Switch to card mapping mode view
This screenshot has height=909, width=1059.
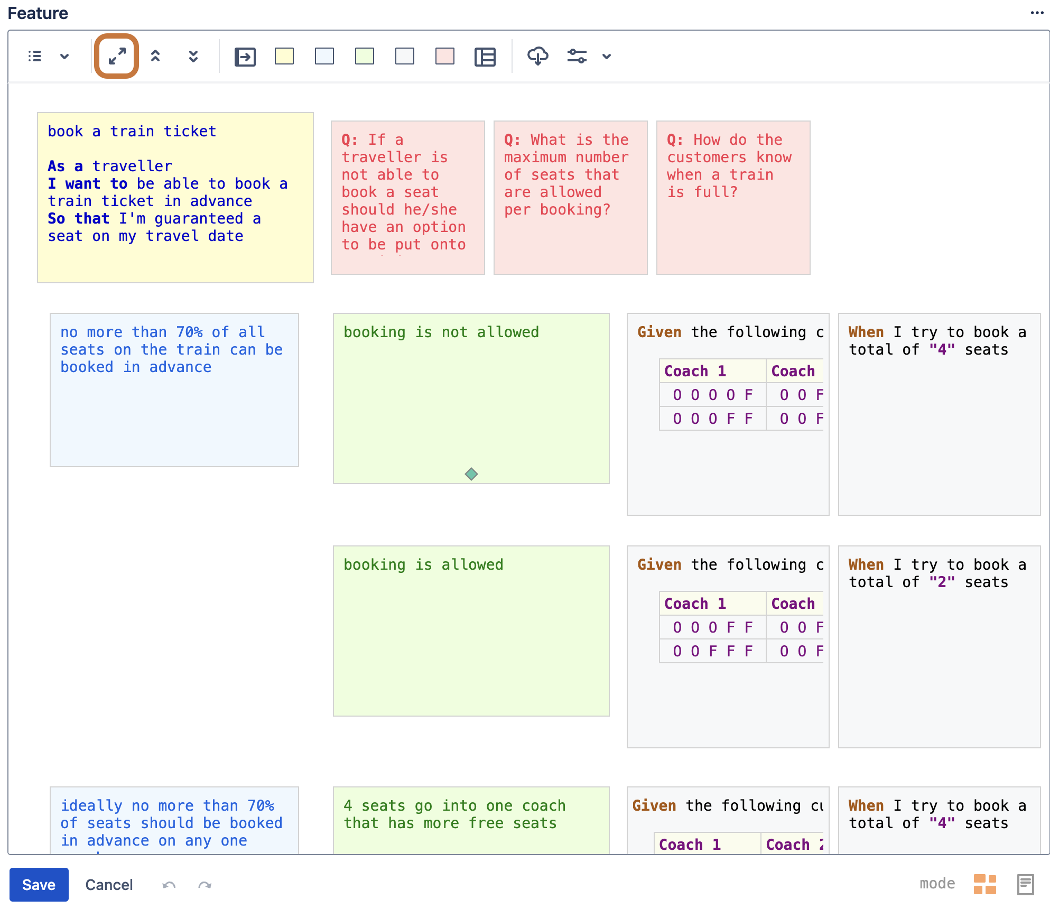coord(984,884)
